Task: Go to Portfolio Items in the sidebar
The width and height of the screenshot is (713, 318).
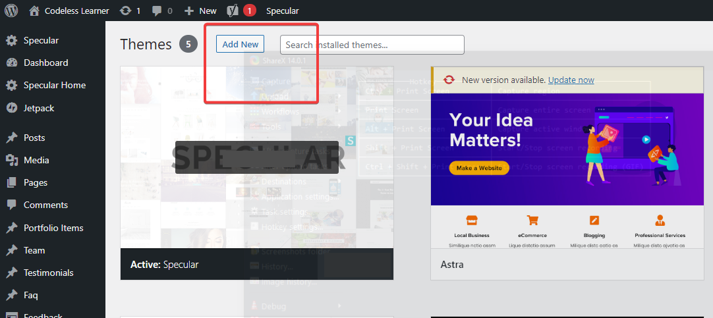Action: click(x=53, y=228)
